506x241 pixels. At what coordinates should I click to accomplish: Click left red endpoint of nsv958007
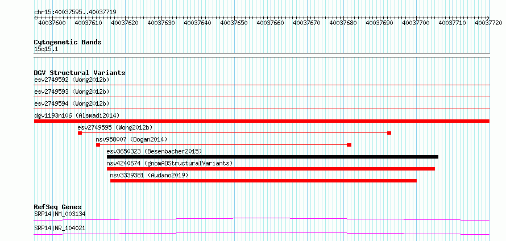point(98,145)
